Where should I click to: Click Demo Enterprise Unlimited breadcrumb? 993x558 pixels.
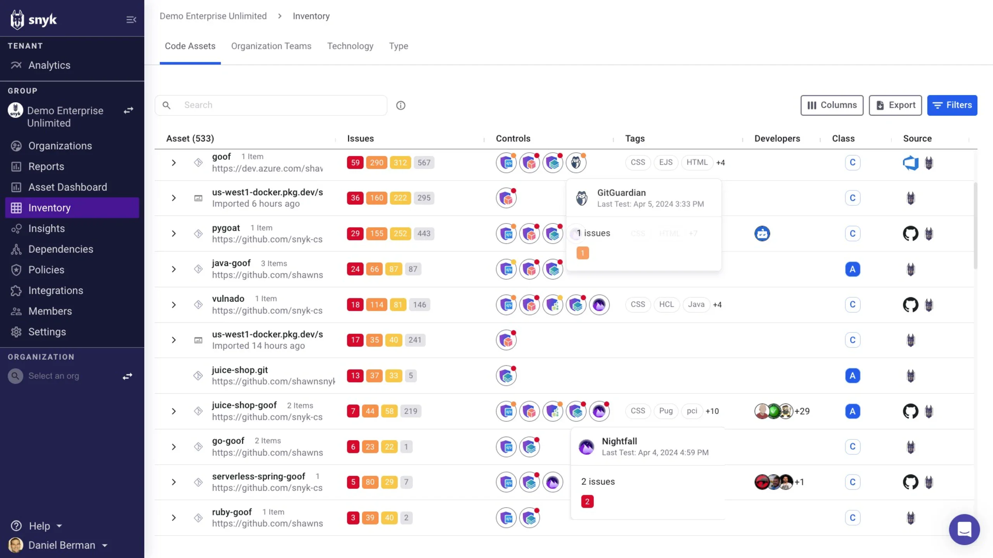pos(213,16)
